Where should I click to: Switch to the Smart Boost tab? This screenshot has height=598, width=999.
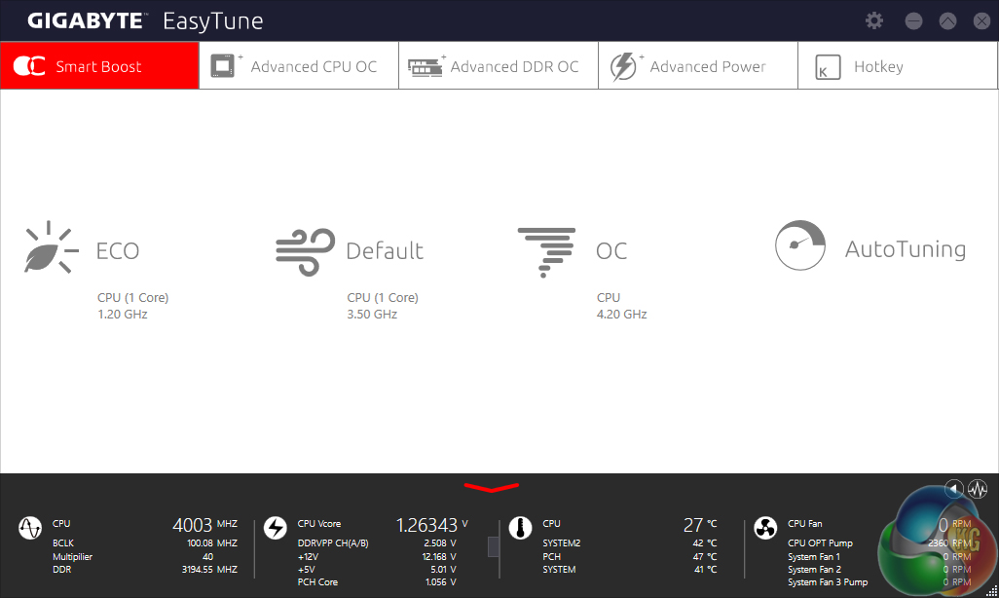[99, 65]
